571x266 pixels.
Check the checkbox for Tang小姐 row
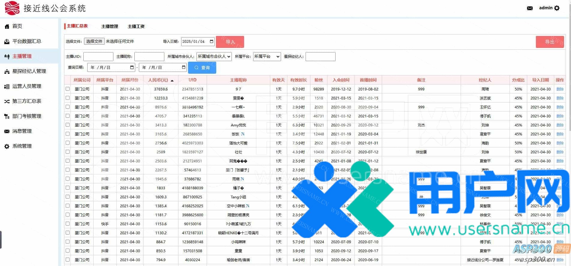click(68, 197)
